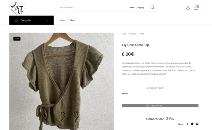The height and width of the screenshot is (130, 212).
Task: Open the Choose an option dropdown
Action: click(155, 88)
